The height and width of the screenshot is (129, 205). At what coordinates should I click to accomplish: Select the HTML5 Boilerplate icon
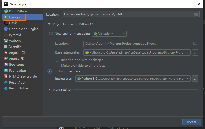[x=6, y=76]
